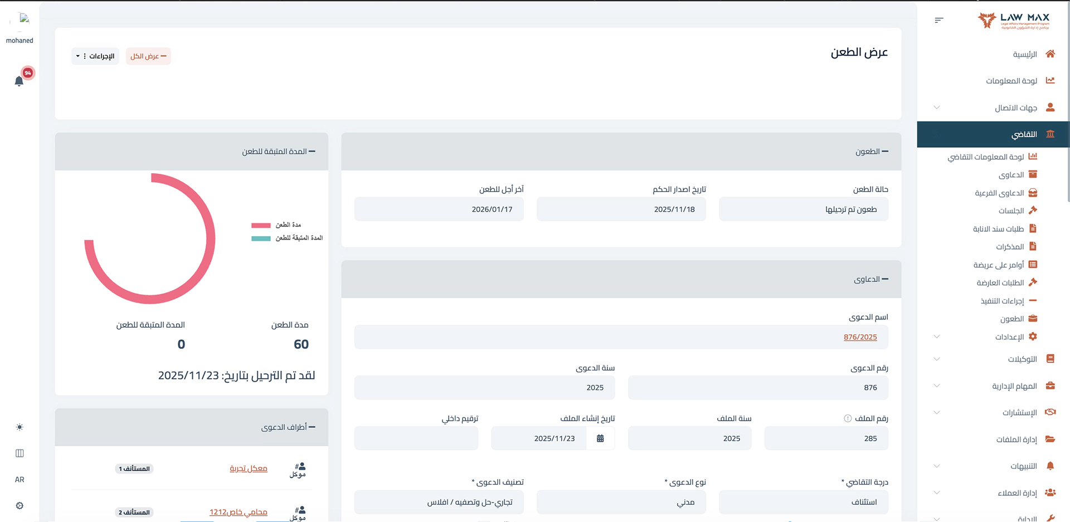Click the رقم الدعوى field showing 876
1070x522 pixels.
[x=757, y=388]
